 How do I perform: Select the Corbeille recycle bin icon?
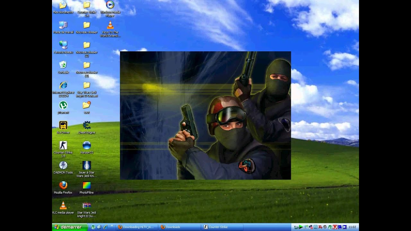click(63, 67)
